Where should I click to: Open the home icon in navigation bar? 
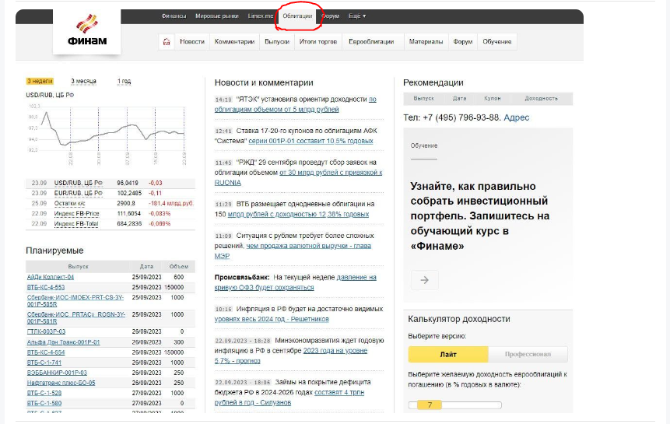point(166,42)
